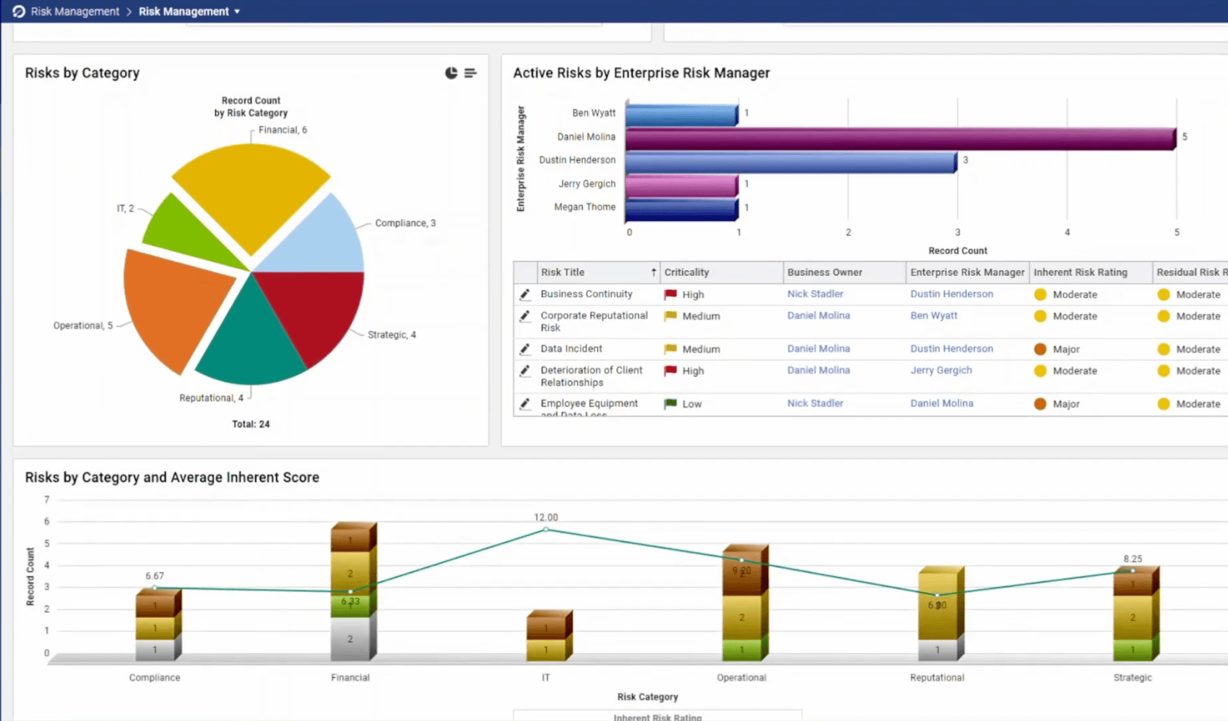1228x721 pixels.
Task: Select Risk Management in the breadcrumb trail
Action: pyautogui.click(x=74, y=11)
